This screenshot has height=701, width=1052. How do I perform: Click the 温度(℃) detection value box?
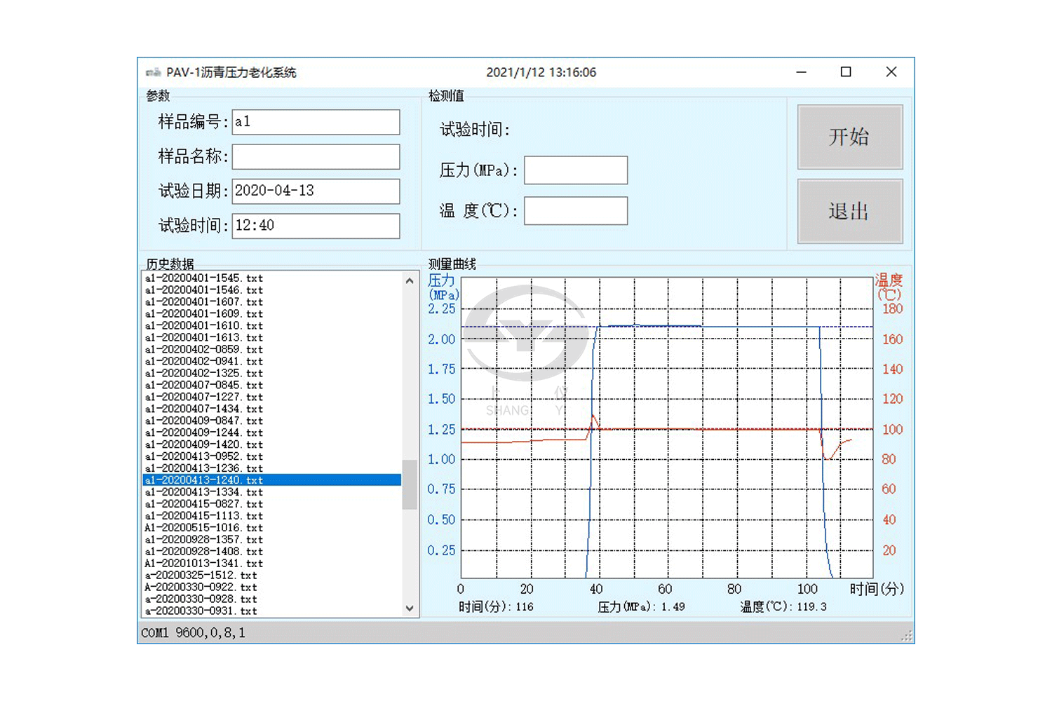point(576,211)
